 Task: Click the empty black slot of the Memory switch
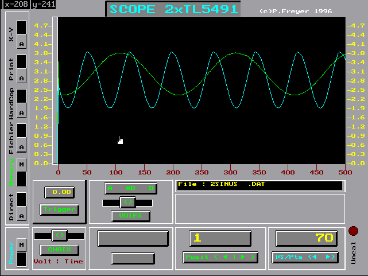21,179
